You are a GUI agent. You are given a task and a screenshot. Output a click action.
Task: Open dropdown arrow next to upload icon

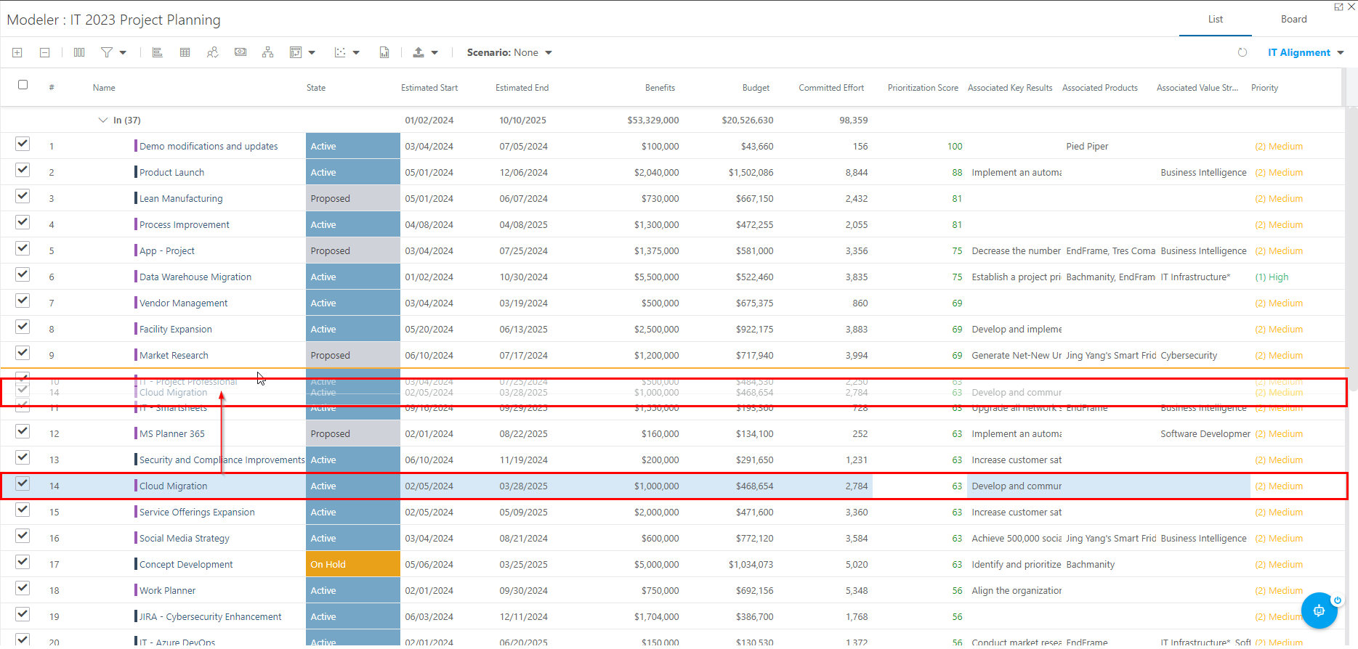point(435,52)
